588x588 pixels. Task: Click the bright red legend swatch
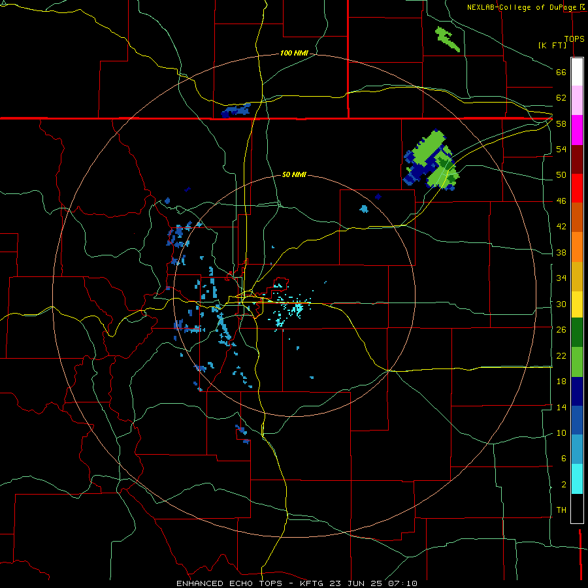click(x=577, y=188)
